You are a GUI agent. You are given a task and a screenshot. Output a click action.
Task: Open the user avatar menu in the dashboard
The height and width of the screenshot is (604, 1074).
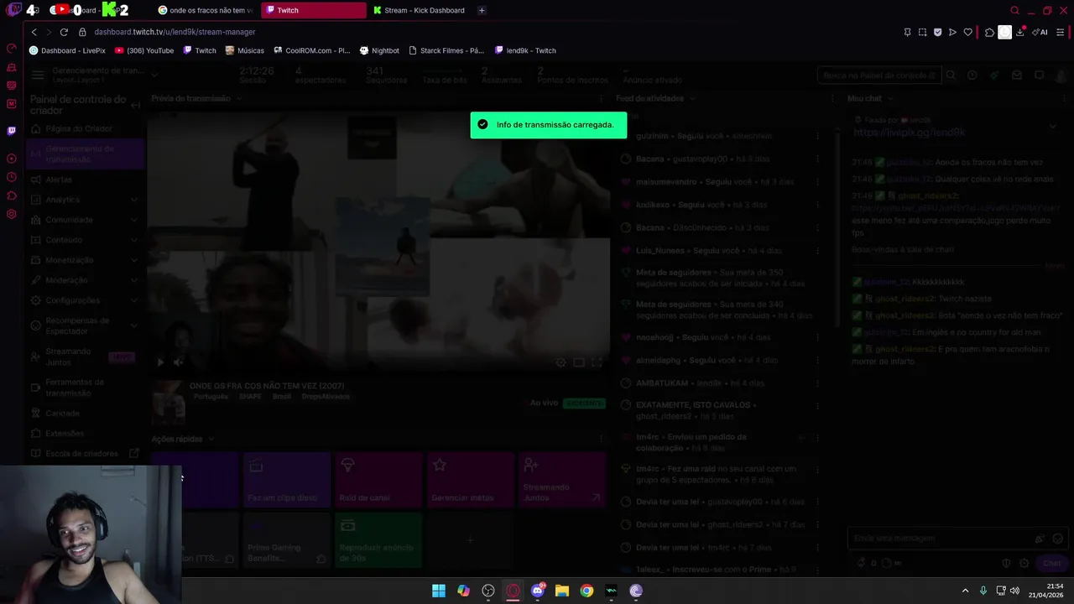pos(1061,75)
